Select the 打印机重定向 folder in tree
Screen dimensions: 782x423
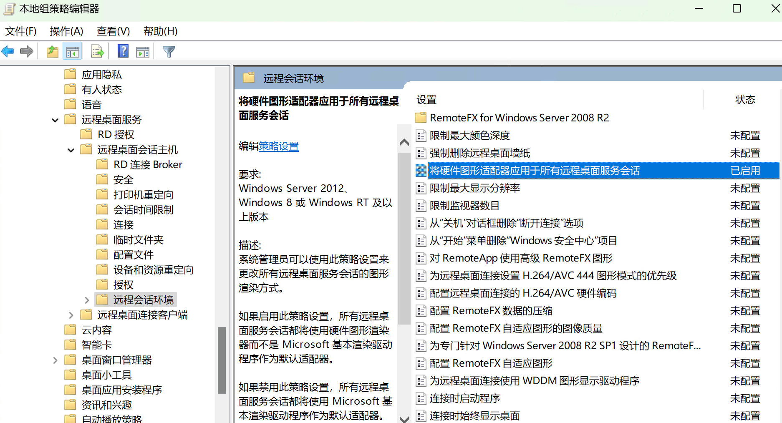[x=143, y=195]
